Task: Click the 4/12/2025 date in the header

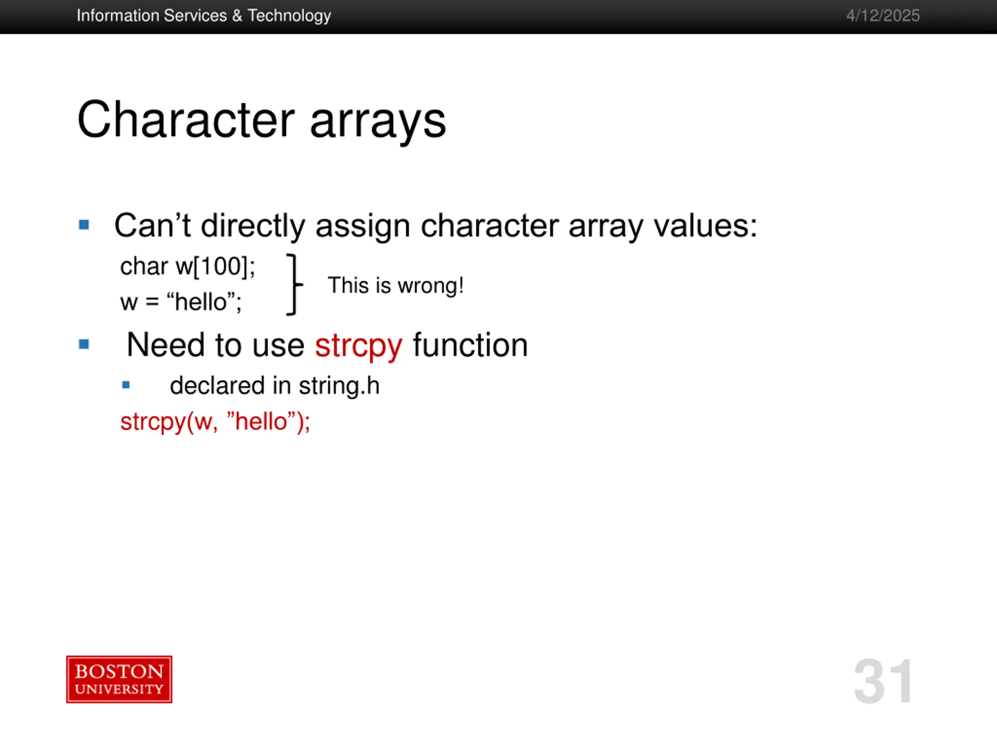Action: pos(883,16)
